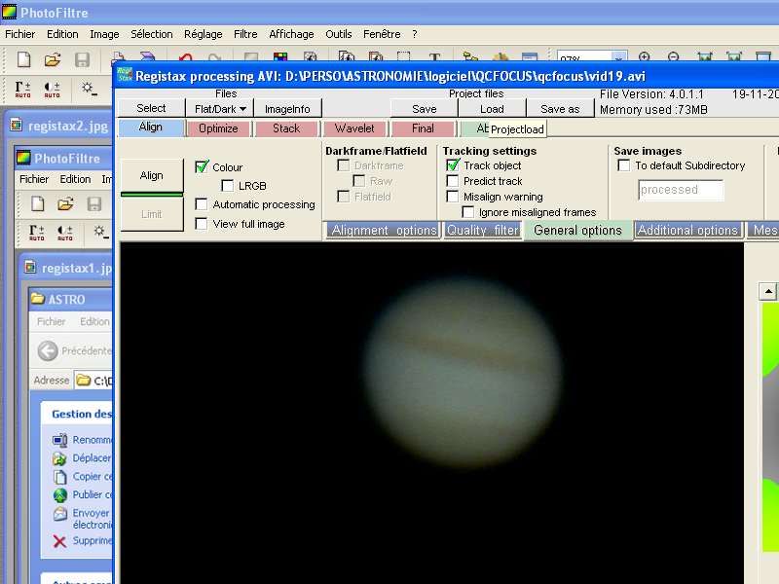Click the Select files button
Screen dimensions: 779x584
(x=151, y=108)
